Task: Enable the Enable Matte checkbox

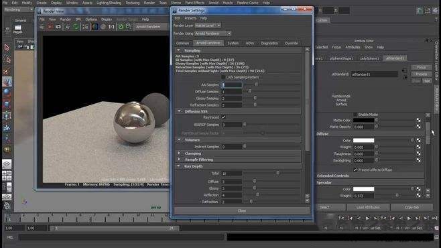Action: pyautogui.click(x=355, y=115)
